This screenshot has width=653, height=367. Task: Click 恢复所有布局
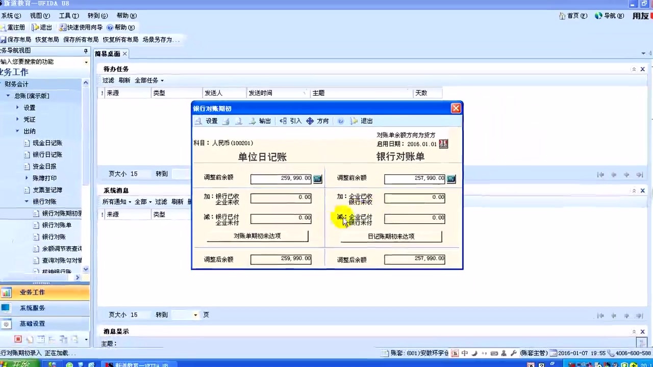click(x=120, y=39)
